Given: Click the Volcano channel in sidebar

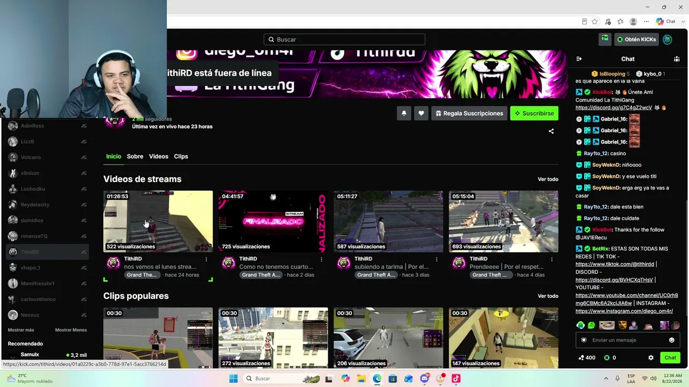Looking at the screenshot, I should (47, 157).
